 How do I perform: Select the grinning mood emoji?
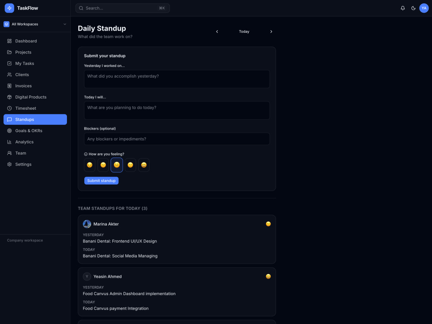144,165
